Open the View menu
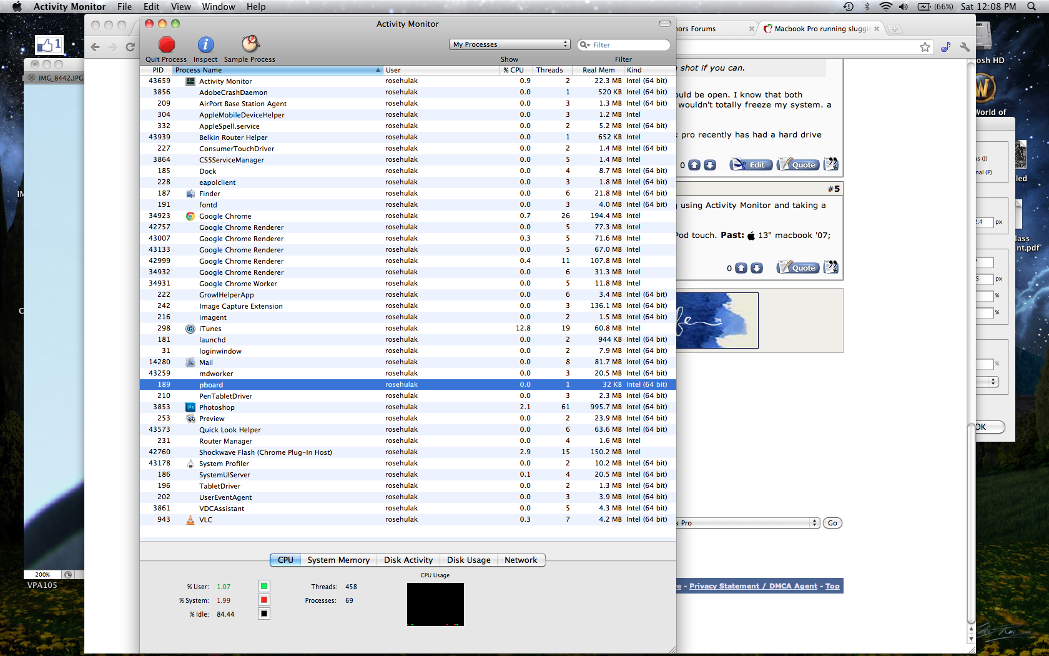1049x656 pixels. click(180, 7)
